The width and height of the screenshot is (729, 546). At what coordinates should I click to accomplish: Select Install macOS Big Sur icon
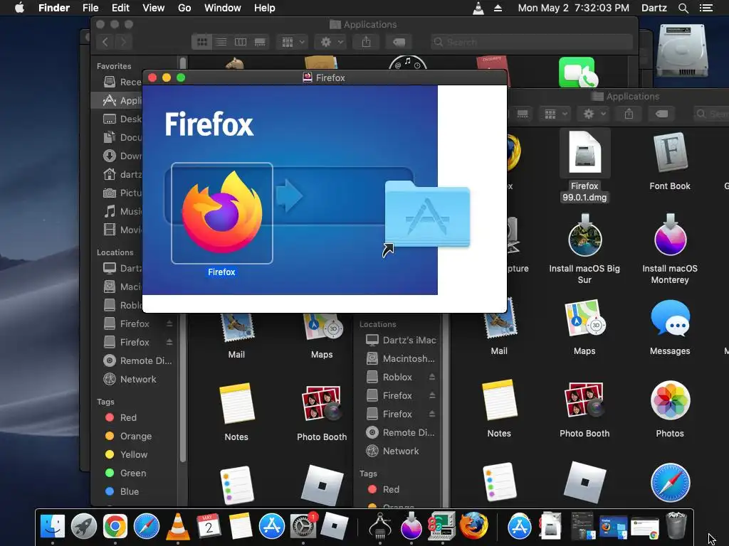[584, 235]
